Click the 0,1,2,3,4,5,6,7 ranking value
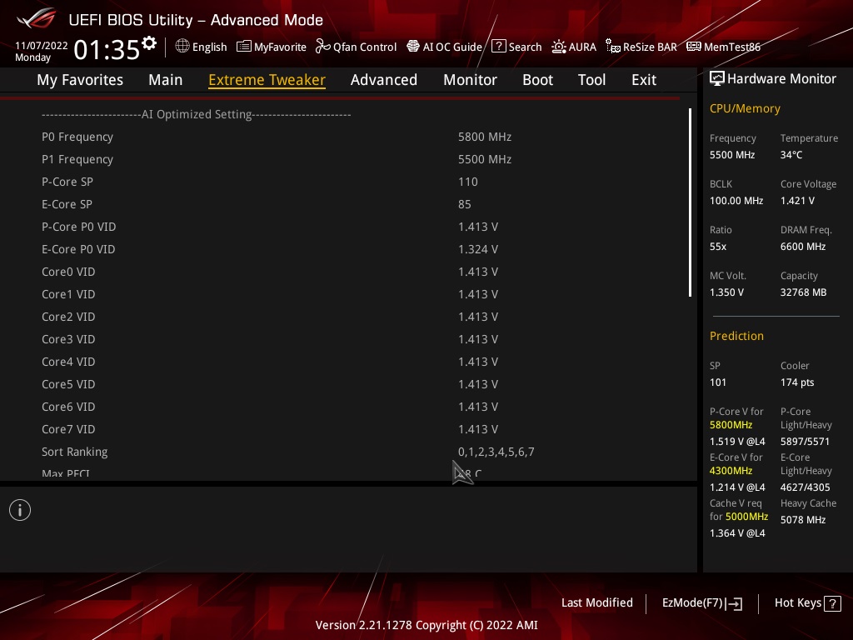 496,452
